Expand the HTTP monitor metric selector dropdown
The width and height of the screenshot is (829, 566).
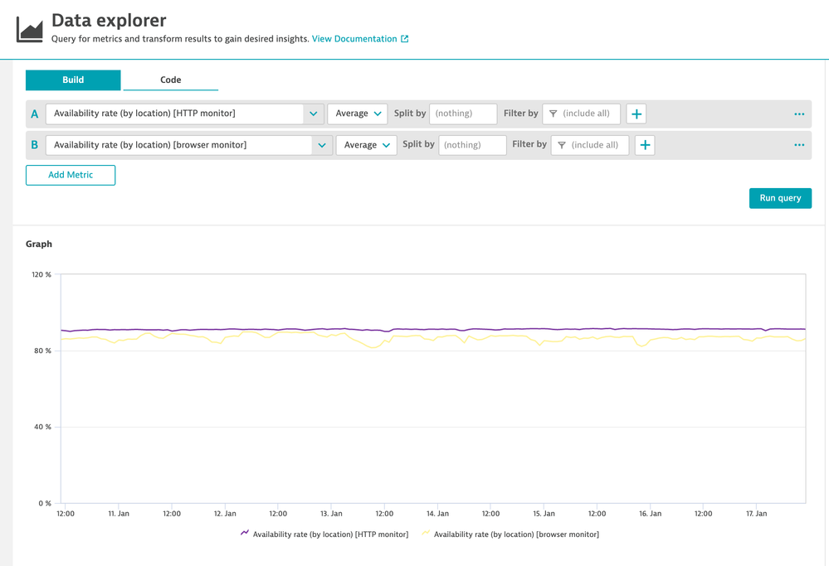313,114
